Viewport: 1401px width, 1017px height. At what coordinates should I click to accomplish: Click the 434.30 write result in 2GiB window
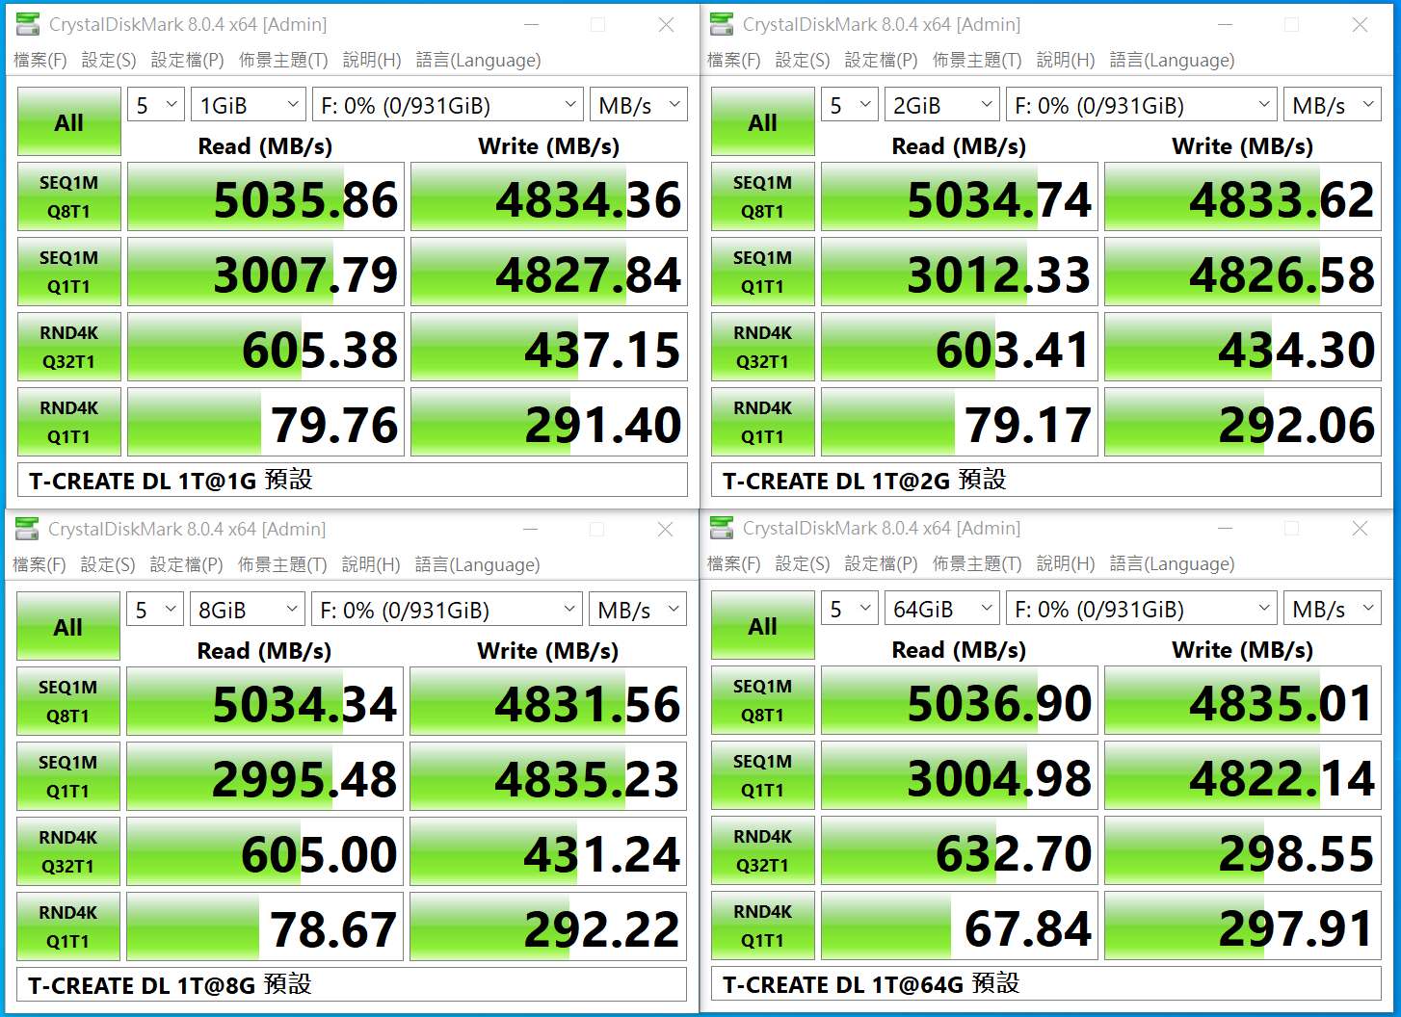tap(1243, 348)
